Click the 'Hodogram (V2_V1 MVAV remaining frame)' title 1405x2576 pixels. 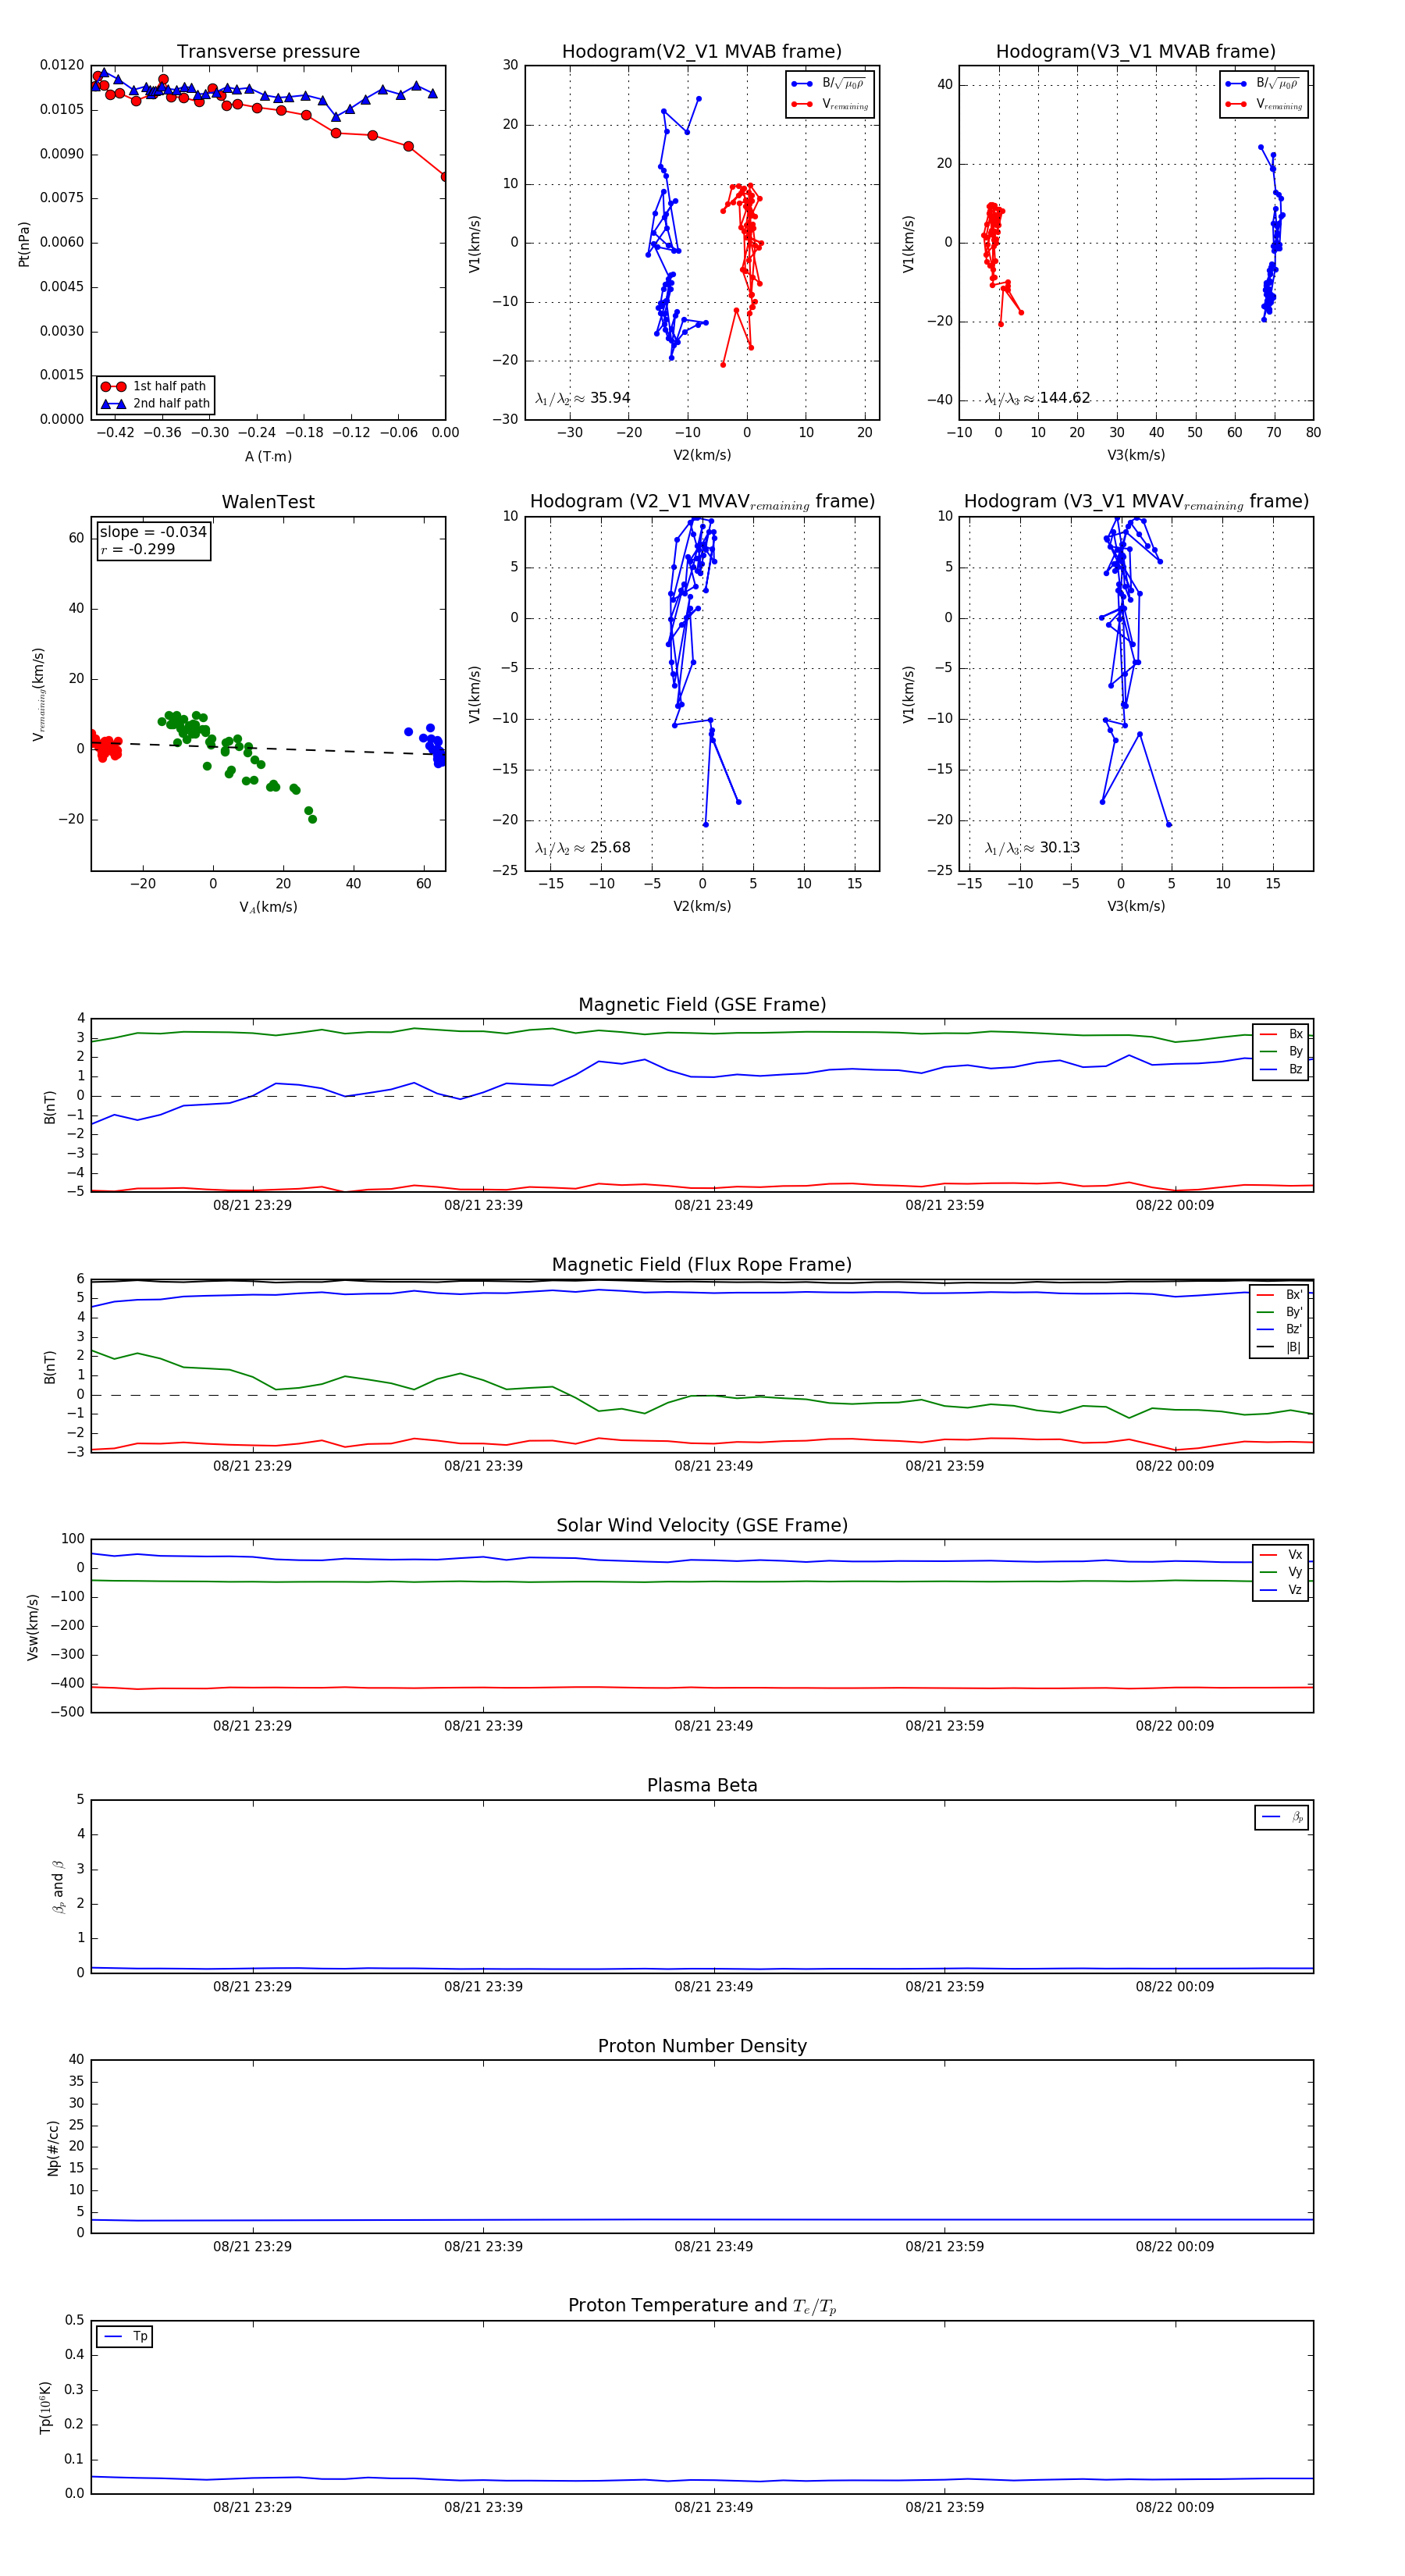click(702, 502)
